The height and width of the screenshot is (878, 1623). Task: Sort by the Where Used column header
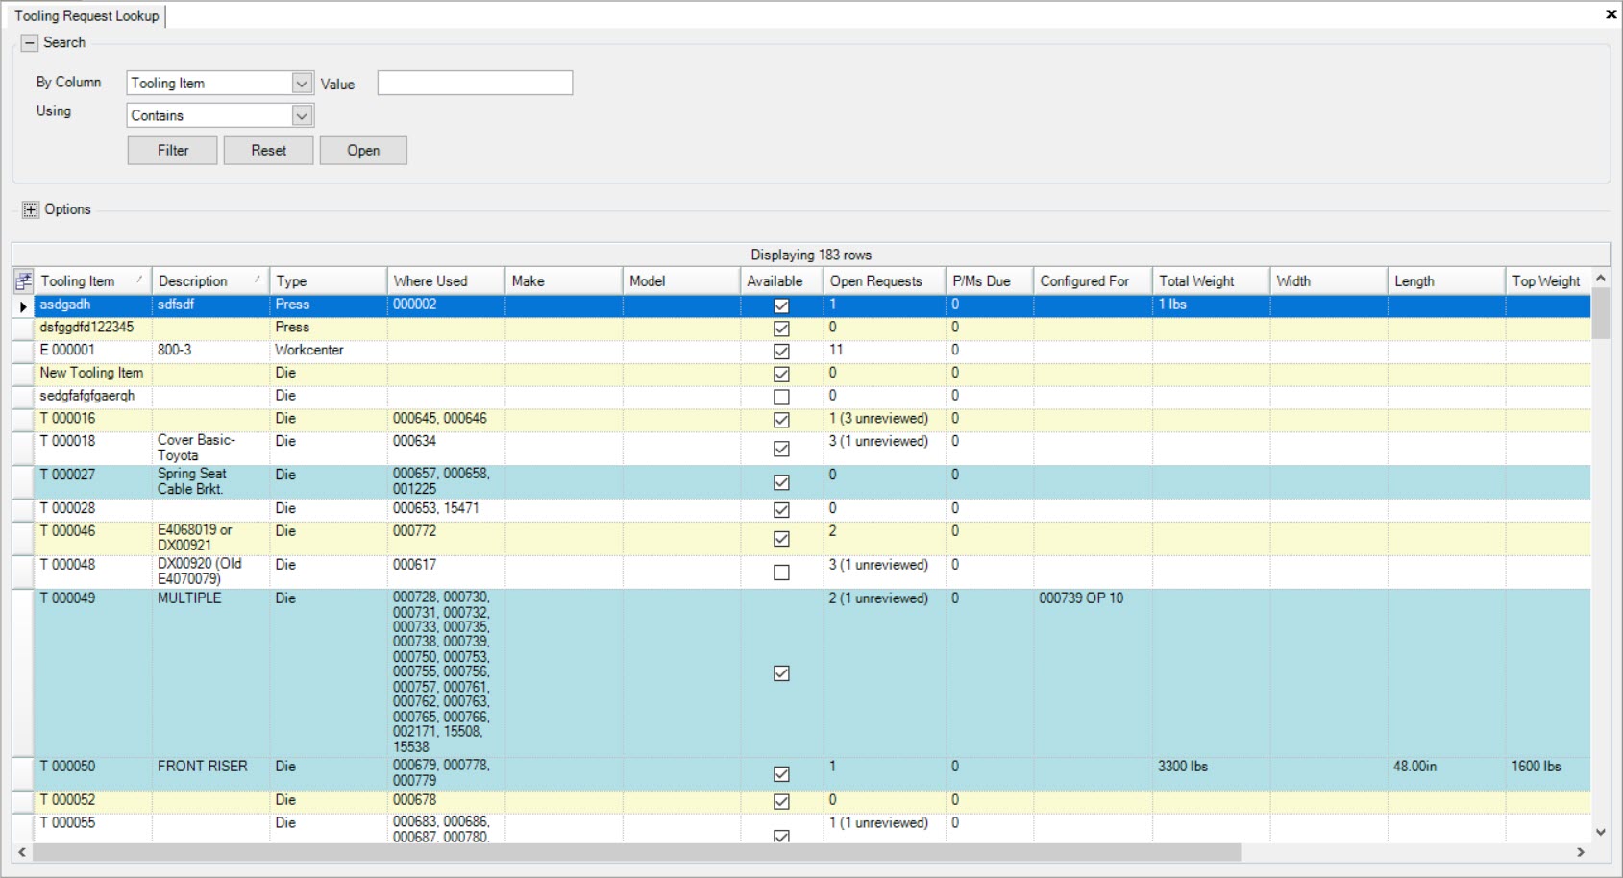click(447, 281)
